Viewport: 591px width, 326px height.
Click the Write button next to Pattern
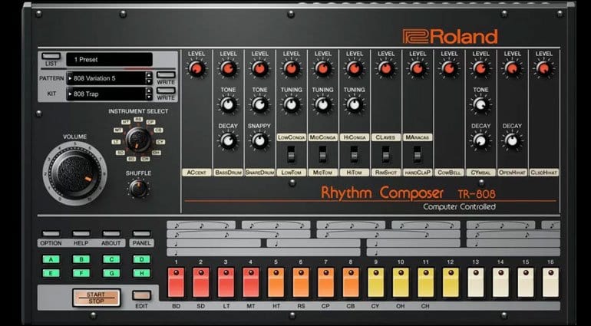pyautogui.click(x=166, y=74)
